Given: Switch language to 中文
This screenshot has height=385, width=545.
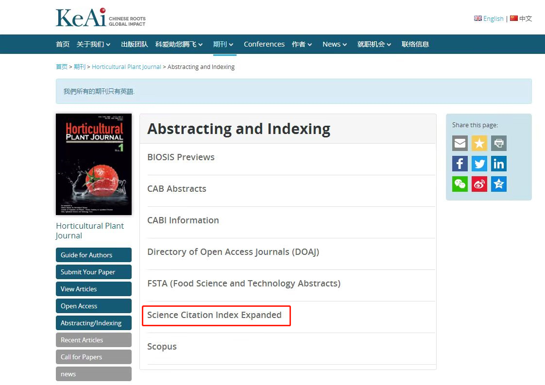Looking at the screenshot, I should pyautogui.click(x=526, y=18).
